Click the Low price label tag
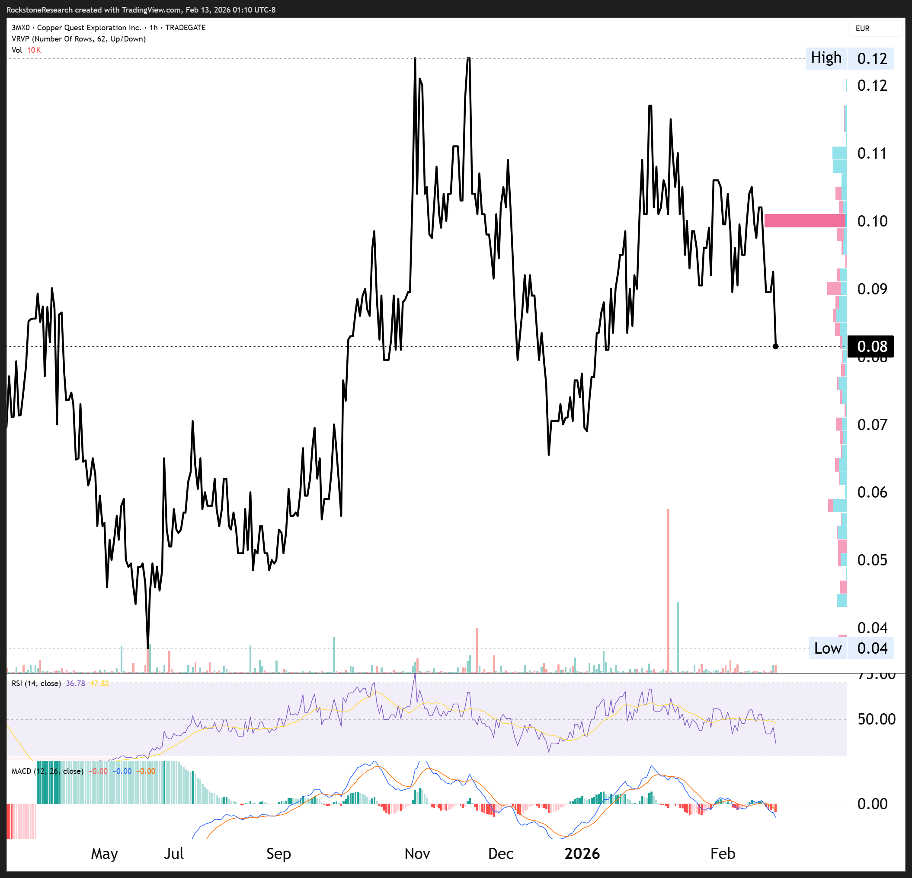 [x=827, y=648]
